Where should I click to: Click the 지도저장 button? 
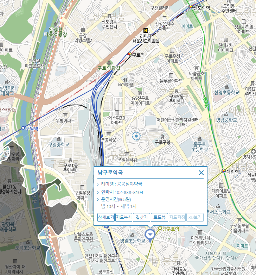pyautogui.click(x=177, y=217)
